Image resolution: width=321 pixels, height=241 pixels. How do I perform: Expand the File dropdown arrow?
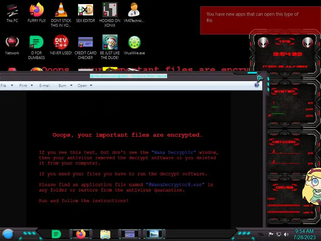pyautogui.click(x=12, y=85)
